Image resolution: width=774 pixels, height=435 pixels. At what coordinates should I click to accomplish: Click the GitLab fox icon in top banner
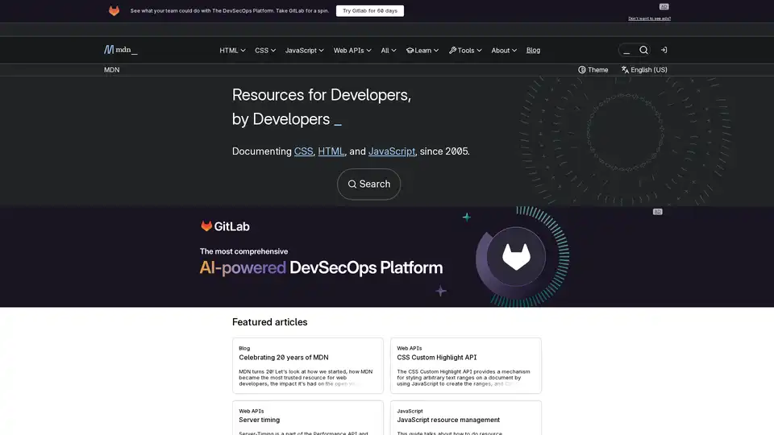click(114, 10)
